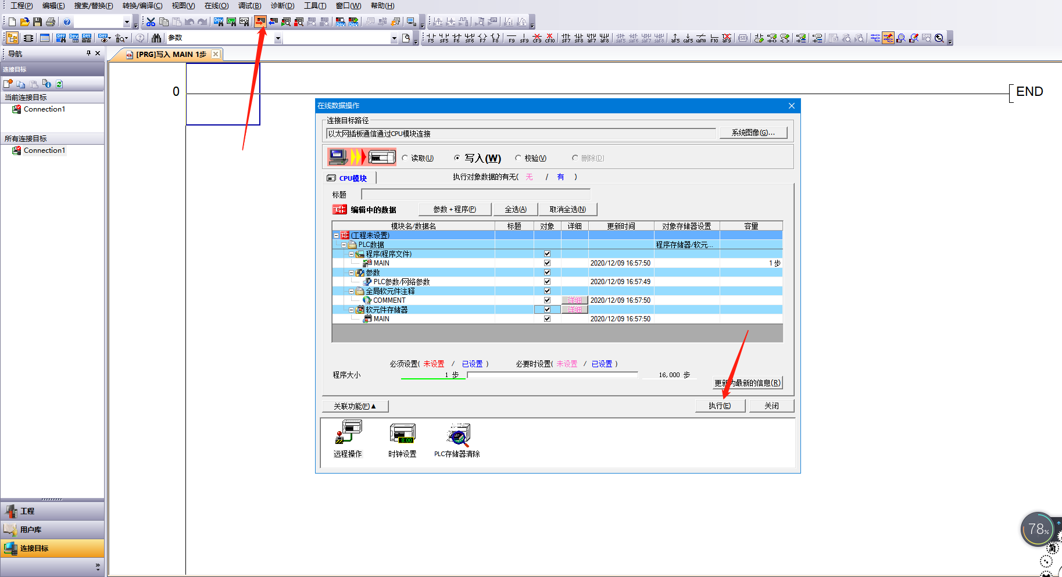Uncheck the COMMENT row target checkbox
Screen dimensions: 1062x577
pyautogui.click(x=547, y=300)
